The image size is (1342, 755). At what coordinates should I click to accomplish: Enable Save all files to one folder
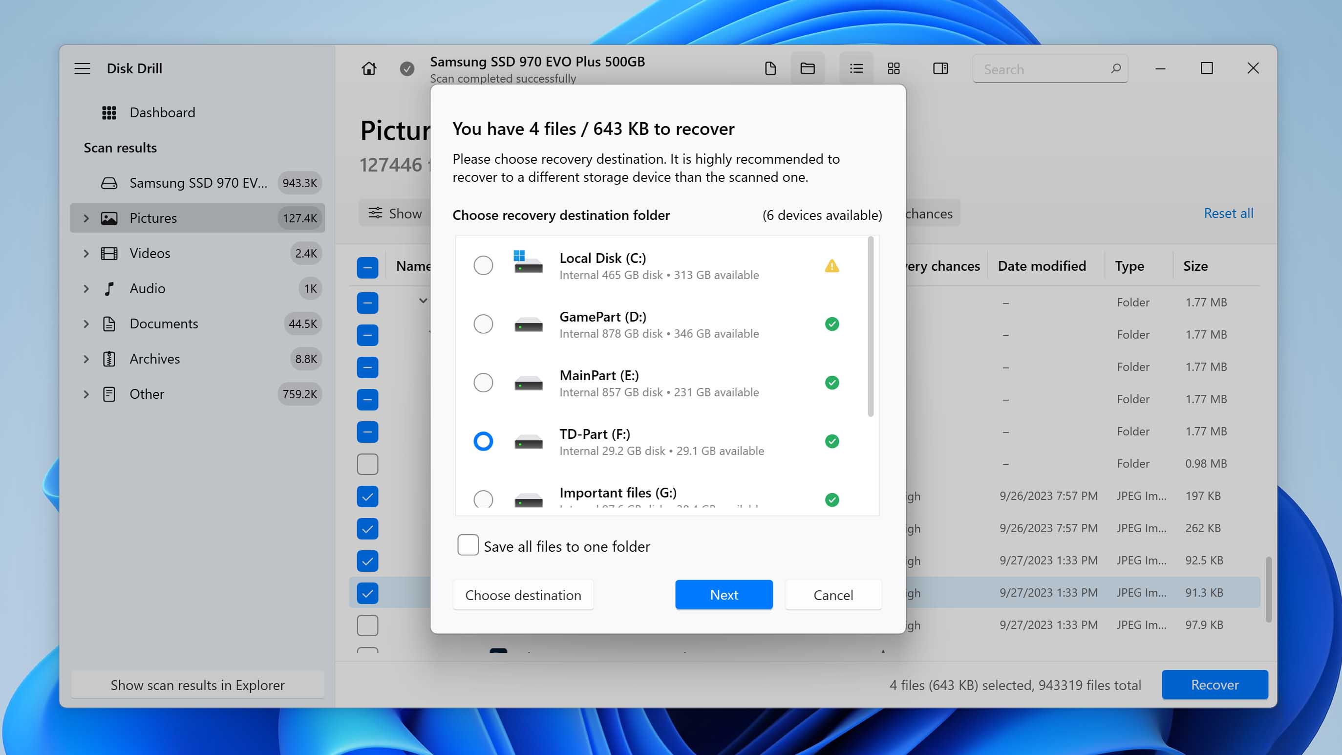(468, 545)
